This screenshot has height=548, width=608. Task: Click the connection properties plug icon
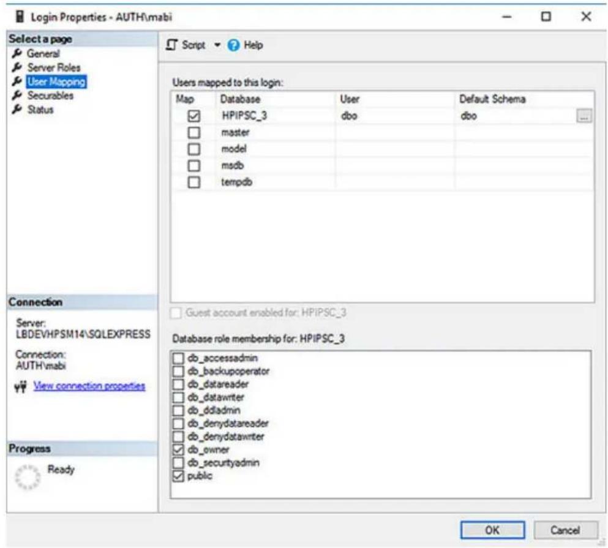click(21, 386)
